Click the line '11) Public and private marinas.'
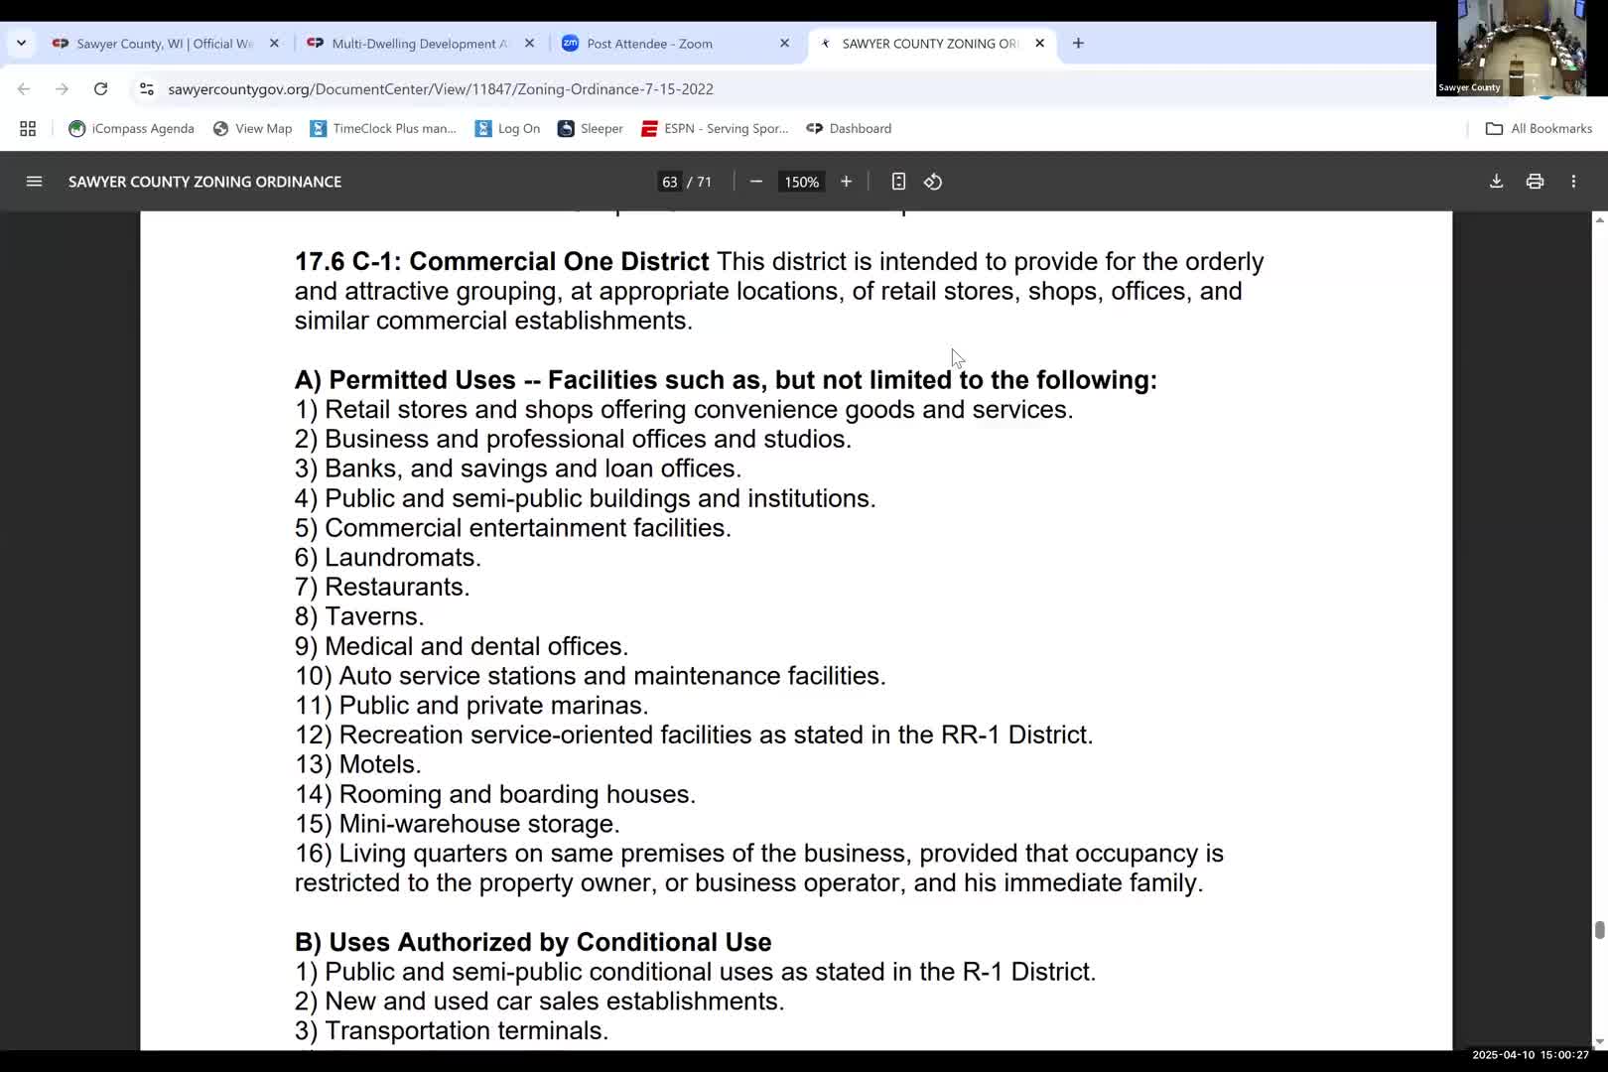The height and width of the screenshot is (1072, 1608). (471, 706)
